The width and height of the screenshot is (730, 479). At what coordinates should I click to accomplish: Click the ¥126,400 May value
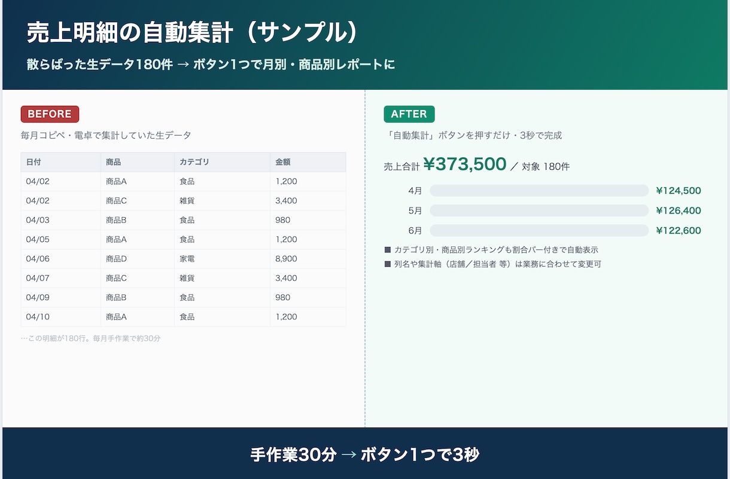(678, 210)
